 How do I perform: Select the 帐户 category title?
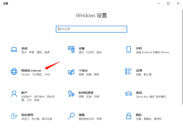pos(24,93)
